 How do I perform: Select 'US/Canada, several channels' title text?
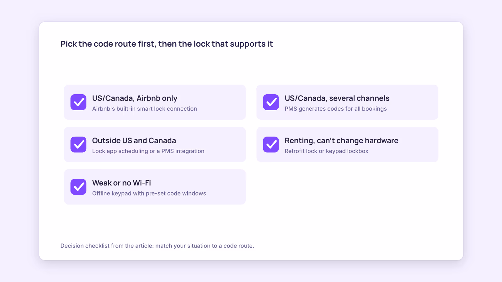pyautogui.click(x=337, y=98)
